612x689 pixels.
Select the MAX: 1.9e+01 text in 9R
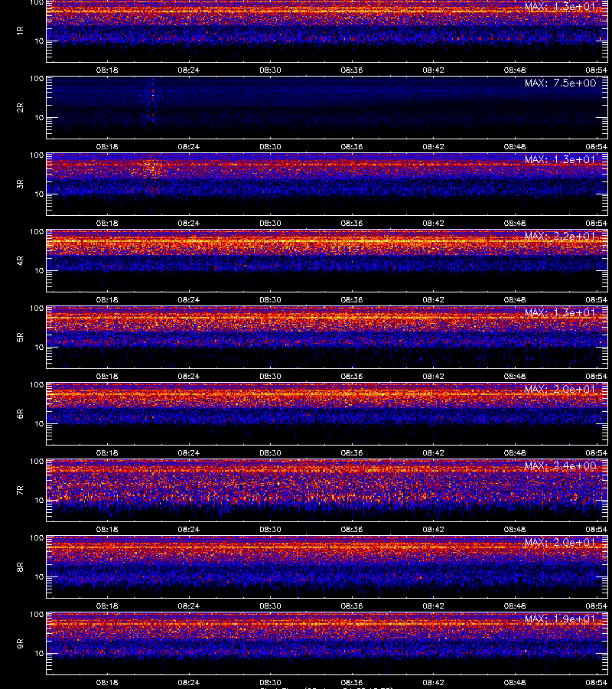(560, 619)
